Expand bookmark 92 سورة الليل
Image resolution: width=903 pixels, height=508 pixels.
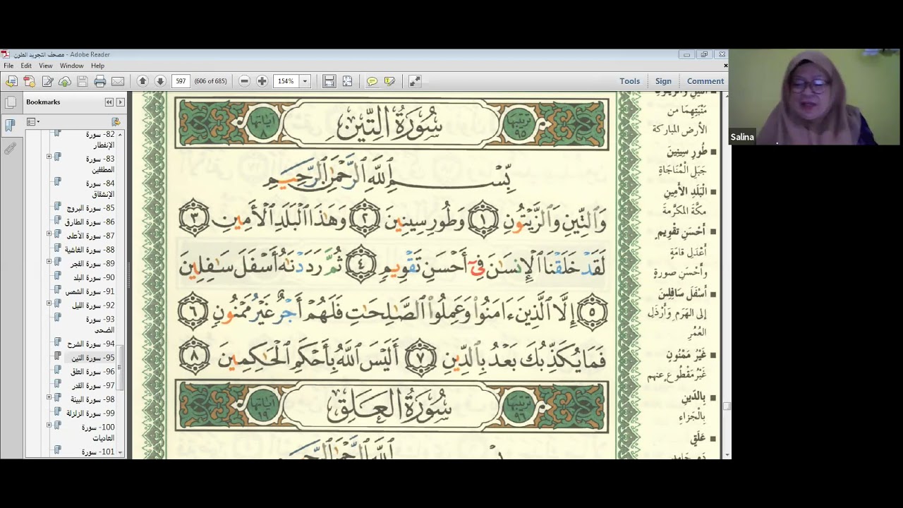click(x=49, y=303)
